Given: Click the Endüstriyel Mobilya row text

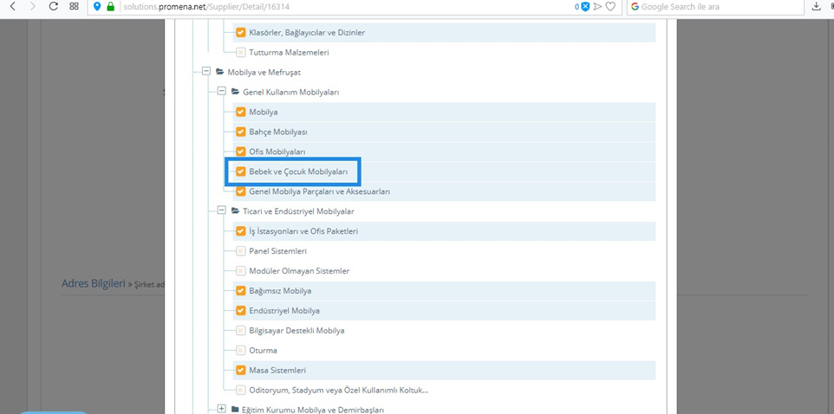Looking at the screenshot, I should [x=284, y=310].
